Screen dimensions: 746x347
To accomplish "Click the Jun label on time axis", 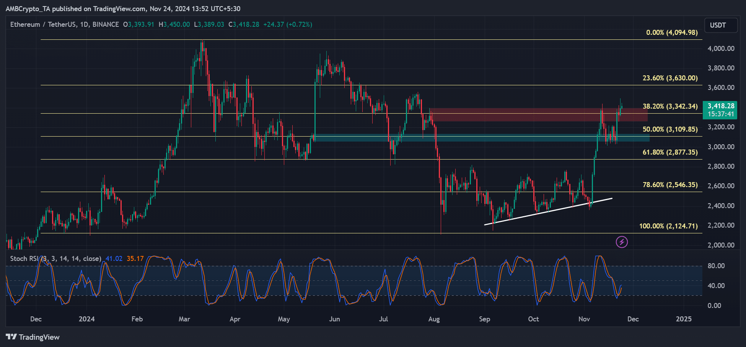I will pos(335,319).
